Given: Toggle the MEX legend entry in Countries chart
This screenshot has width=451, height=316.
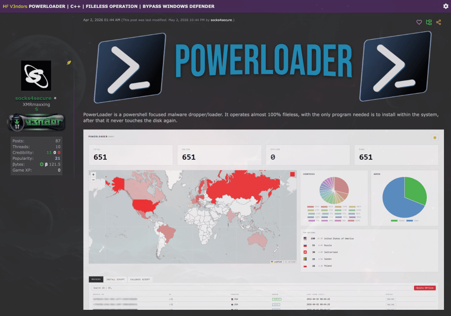Looking at the screenshot, I should click(355, 207).
